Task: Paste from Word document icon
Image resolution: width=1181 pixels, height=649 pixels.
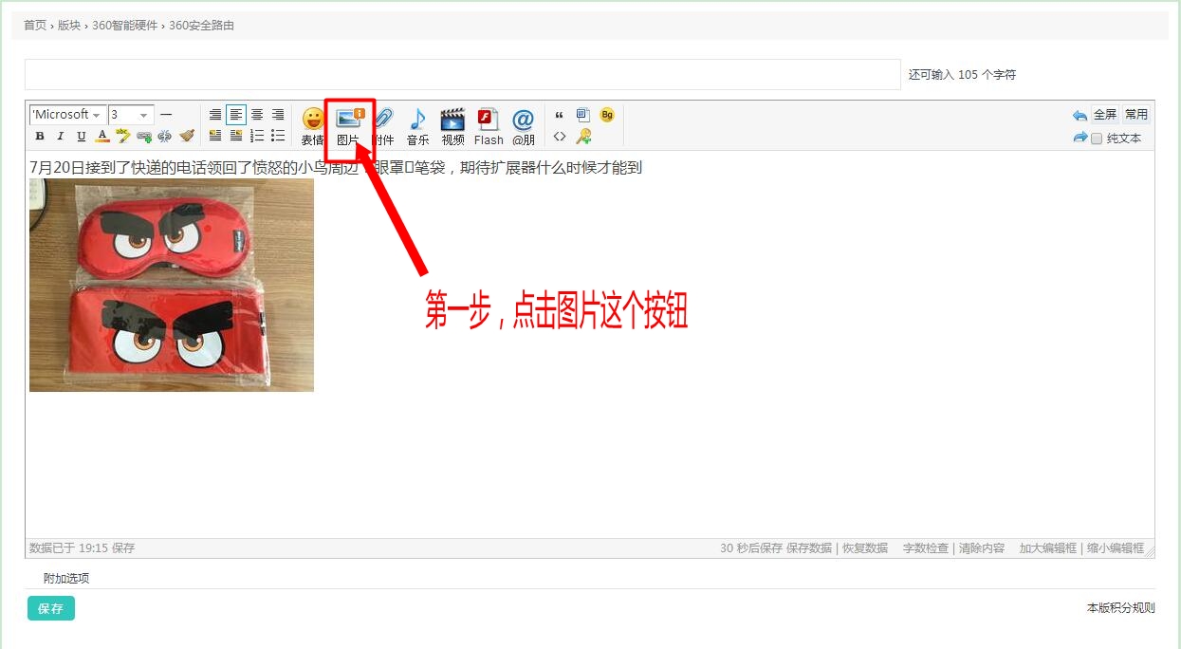Action: pyautogui.click(x=583, y=115)
